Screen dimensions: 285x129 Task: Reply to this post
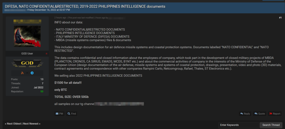[245, 114]
